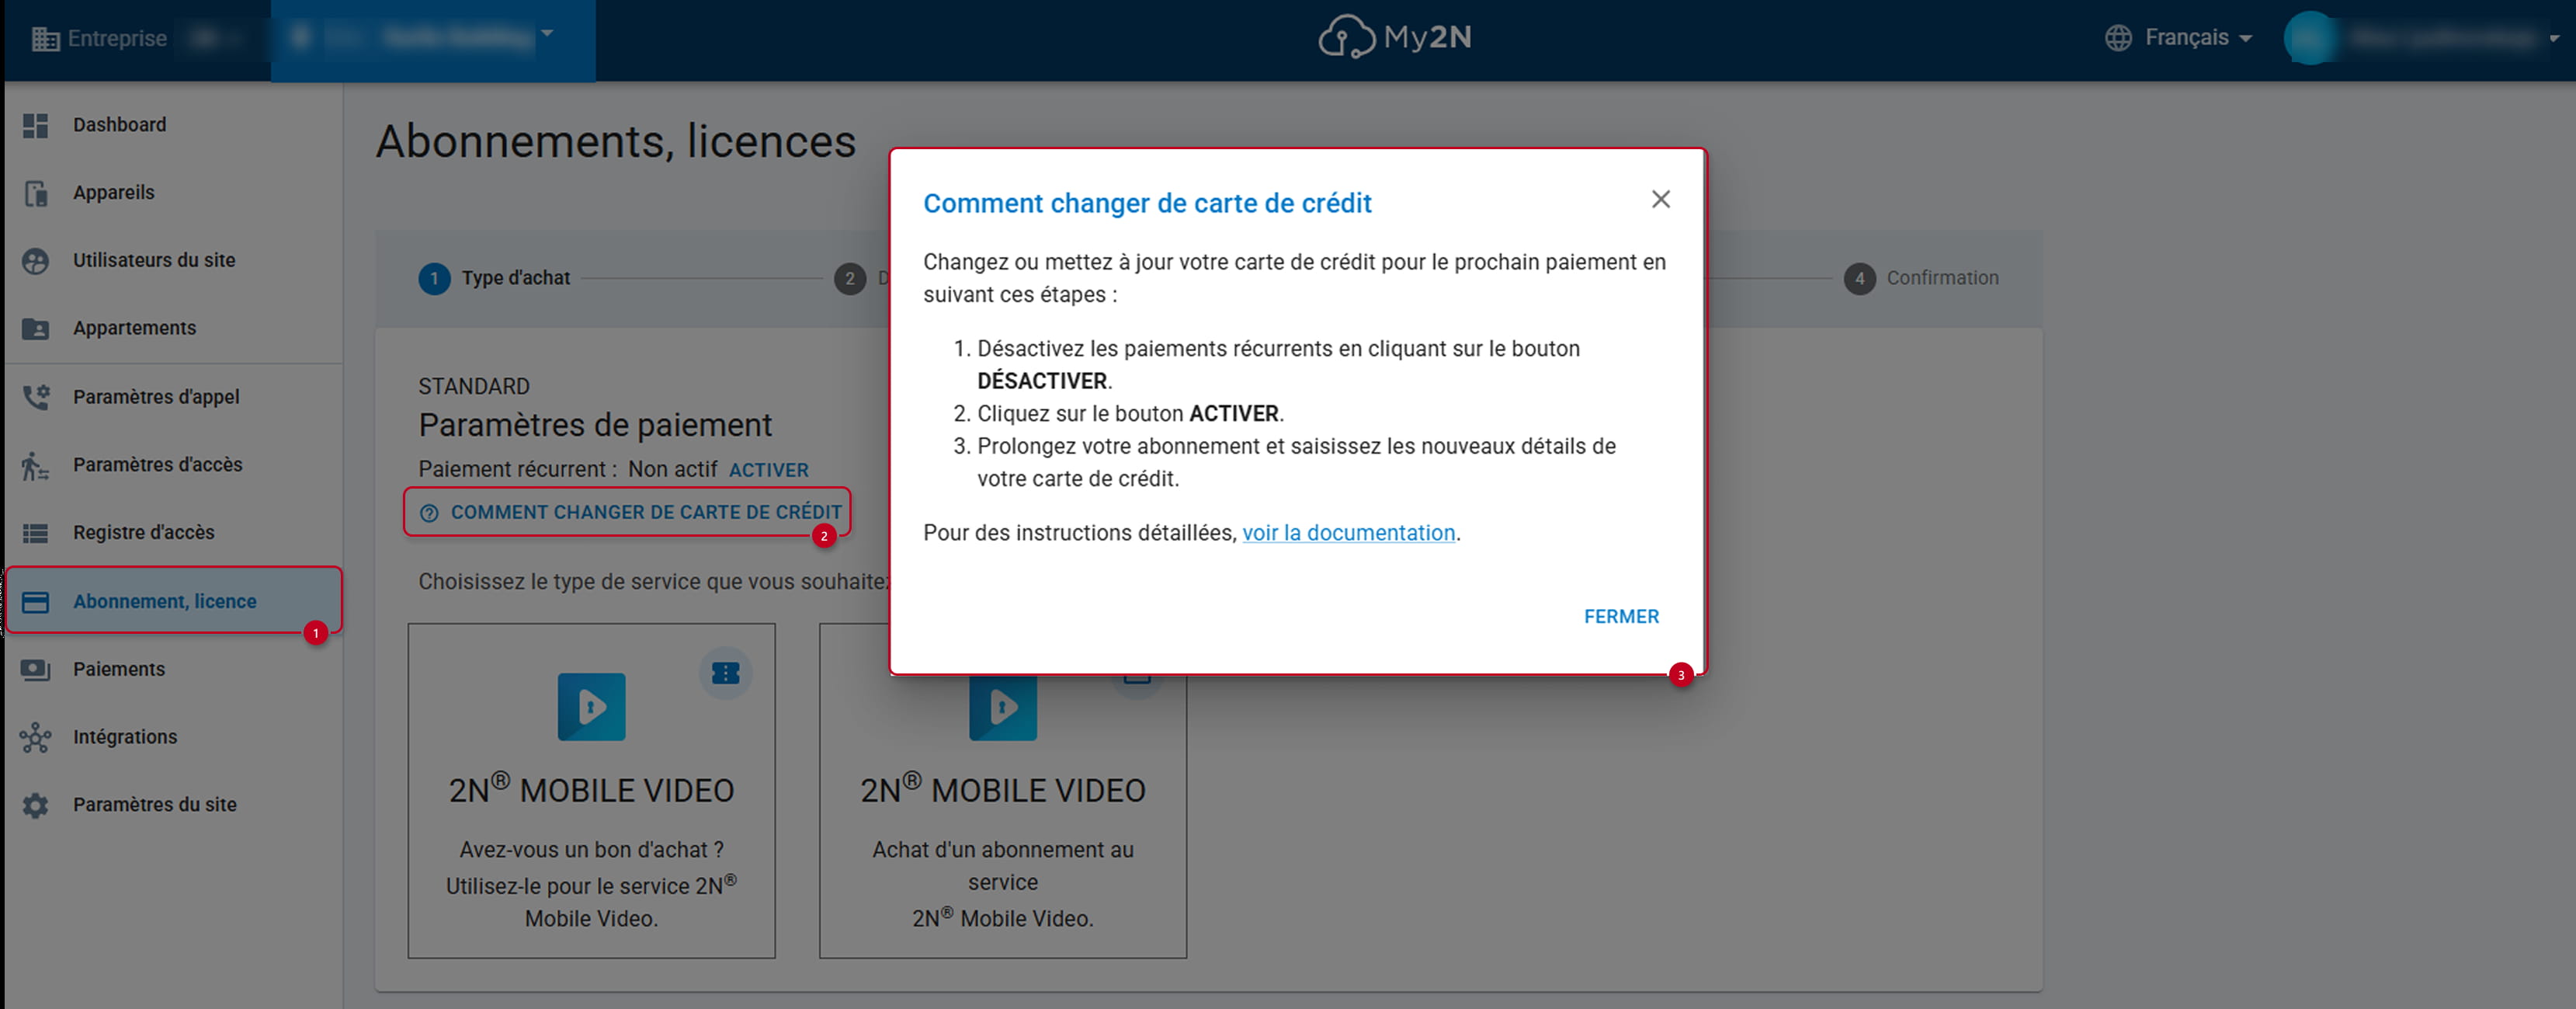The width and height of the screenshot is (2576, 1009).
Task: Follow the voir la documentation link
Action: pyautogui.click(x=1348, y=533)
